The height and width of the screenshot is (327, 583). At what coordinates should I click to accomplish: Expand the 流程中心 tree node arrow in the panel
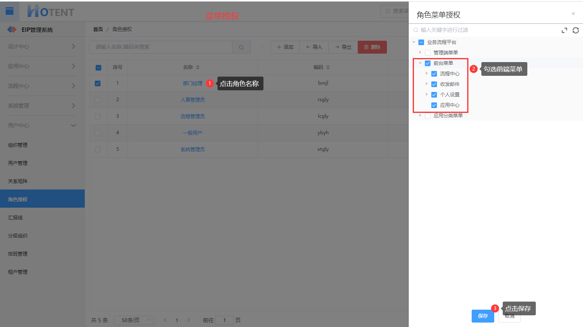pos(427,73)
